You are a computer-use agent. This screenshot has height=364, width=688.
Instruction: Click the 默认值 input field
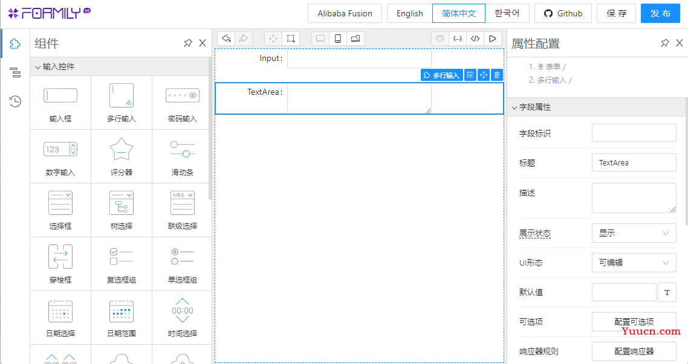tap(624, 292)
